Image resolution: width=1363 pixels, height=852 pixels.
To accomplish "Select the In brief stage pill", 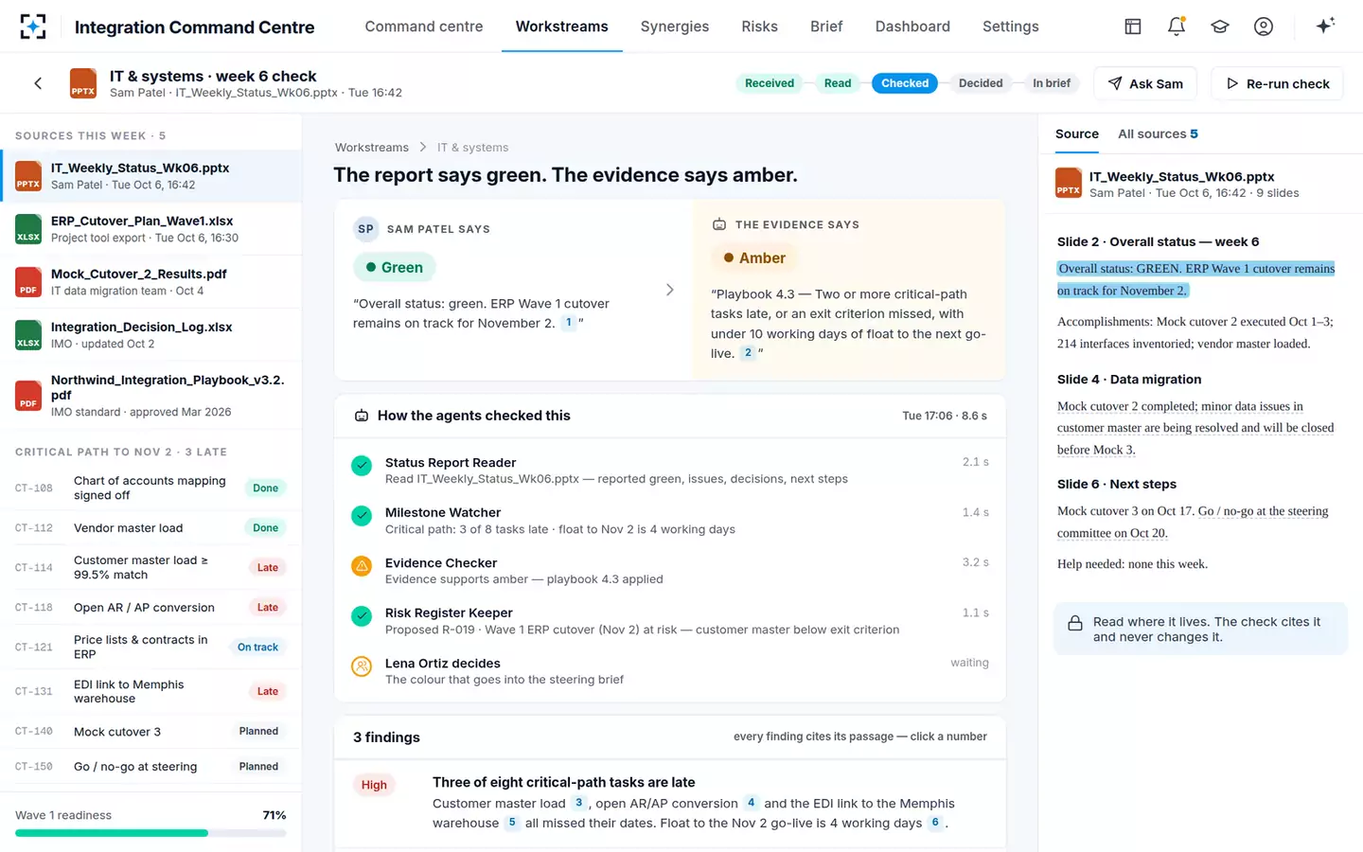I will 1052,83.
